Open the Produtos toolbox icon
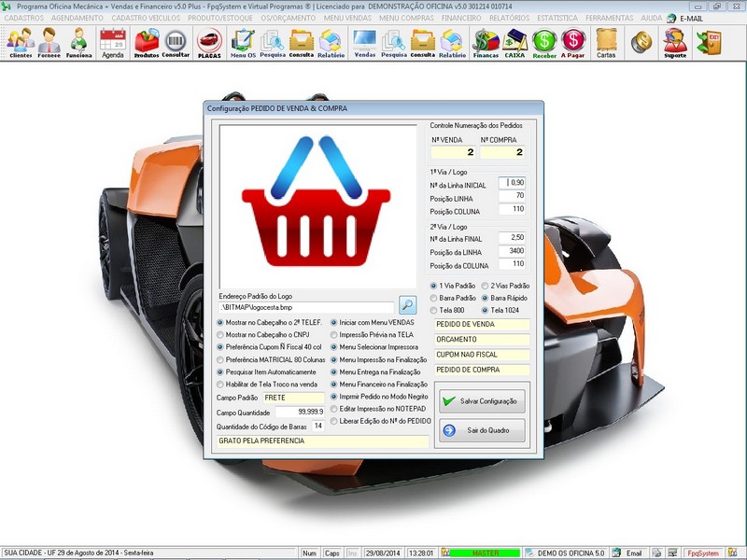The width and height of the screenshot is (747, 560). pos(147,42)
